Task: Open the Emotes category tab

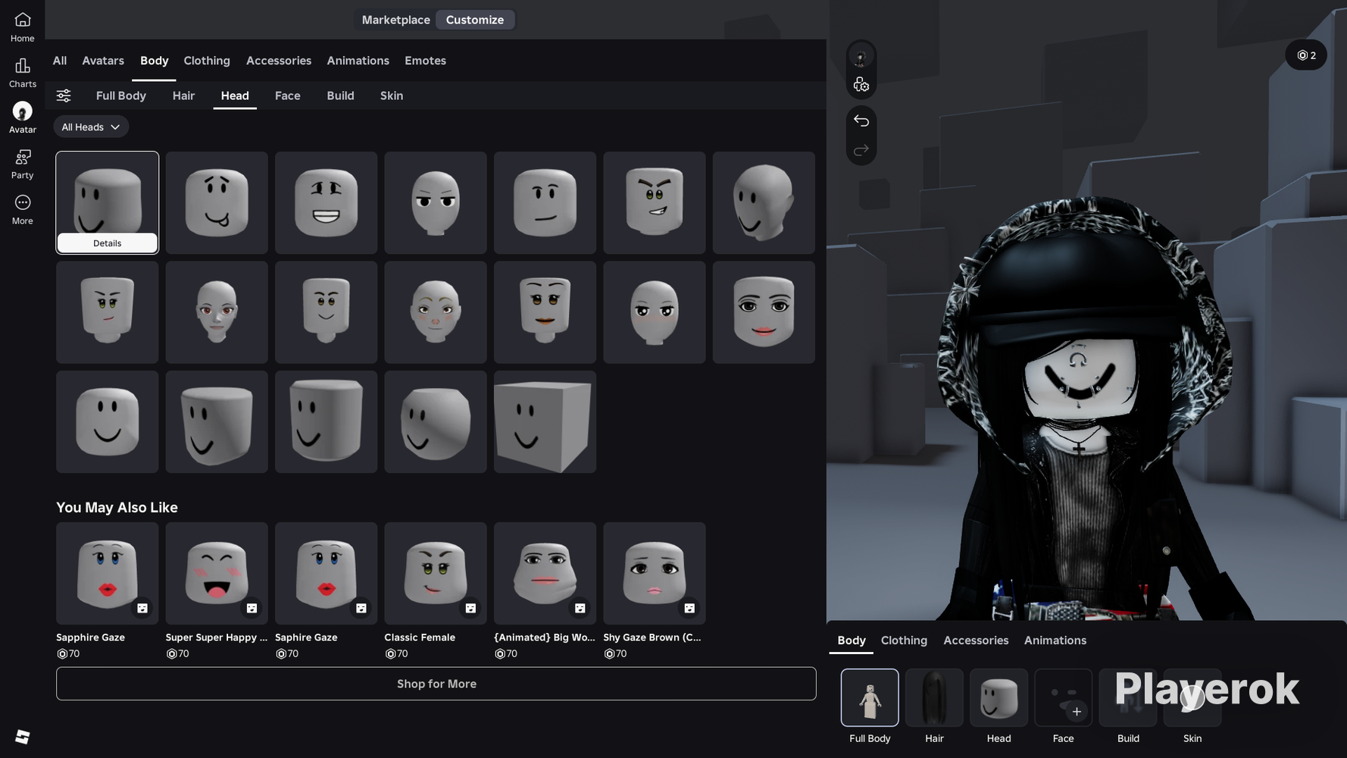Action: [425, 61]
